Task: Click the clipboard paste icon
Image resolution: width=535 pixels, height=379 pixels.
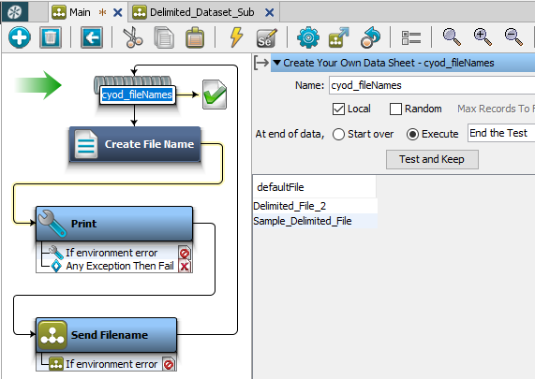Action: click(195, 37)
